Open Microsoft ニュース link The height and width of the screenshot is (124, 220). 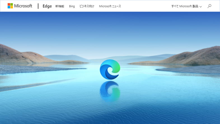[x=110, y=6]
